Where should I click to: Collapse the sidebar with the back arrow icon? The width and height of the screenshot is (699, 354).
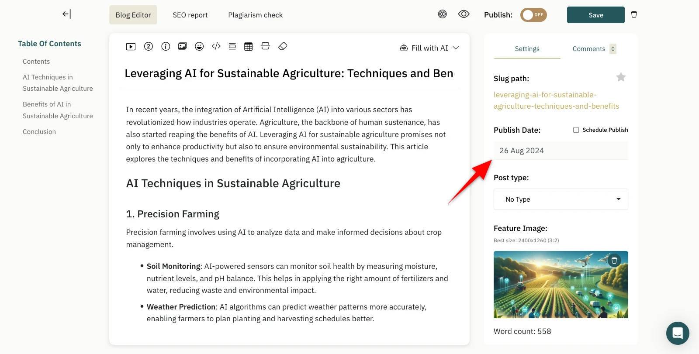[66, 14]
